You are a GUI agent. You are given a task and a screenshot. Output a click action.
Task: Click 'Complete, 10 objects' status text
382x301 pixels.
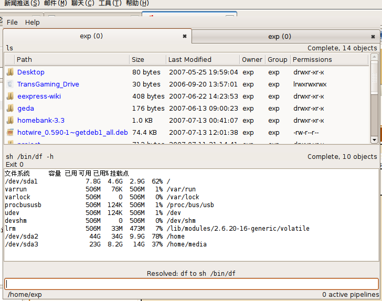[x=342, y=157]
